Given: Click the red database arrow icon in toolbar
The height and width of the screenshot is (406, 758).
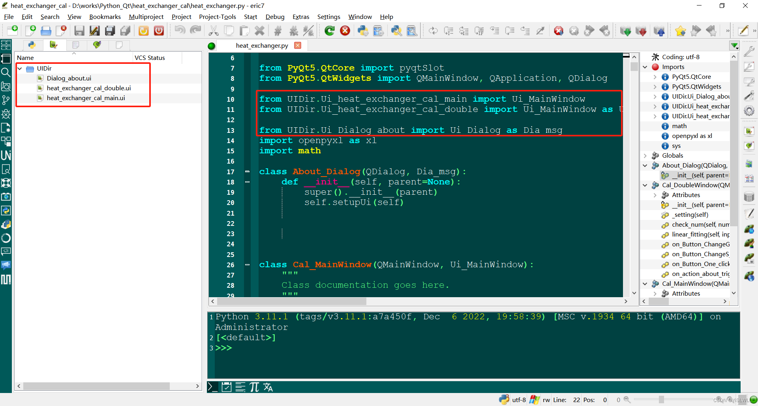Looking at the screenshot, I should [641, 30].
